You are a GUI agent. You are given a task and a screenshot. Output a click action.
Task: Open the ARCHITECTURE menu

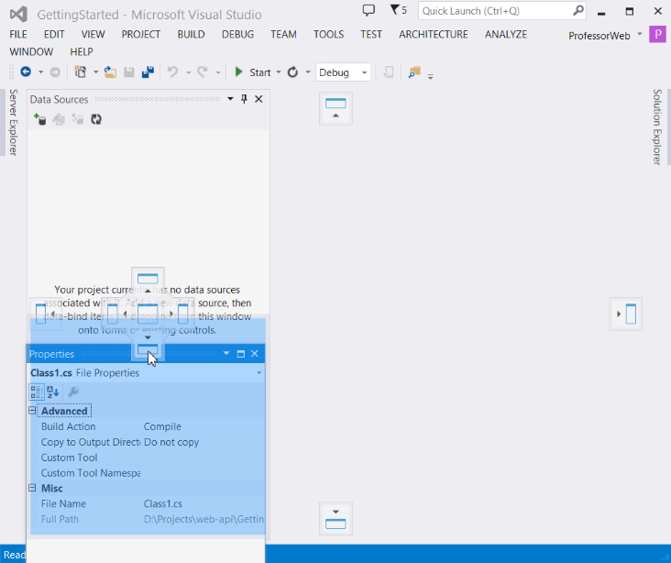coord(434,34)
